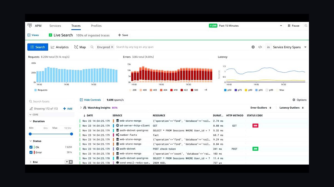Screen dimensions: 334x187
Task: Click number-facts service gears icon
Action: point(118,135)
